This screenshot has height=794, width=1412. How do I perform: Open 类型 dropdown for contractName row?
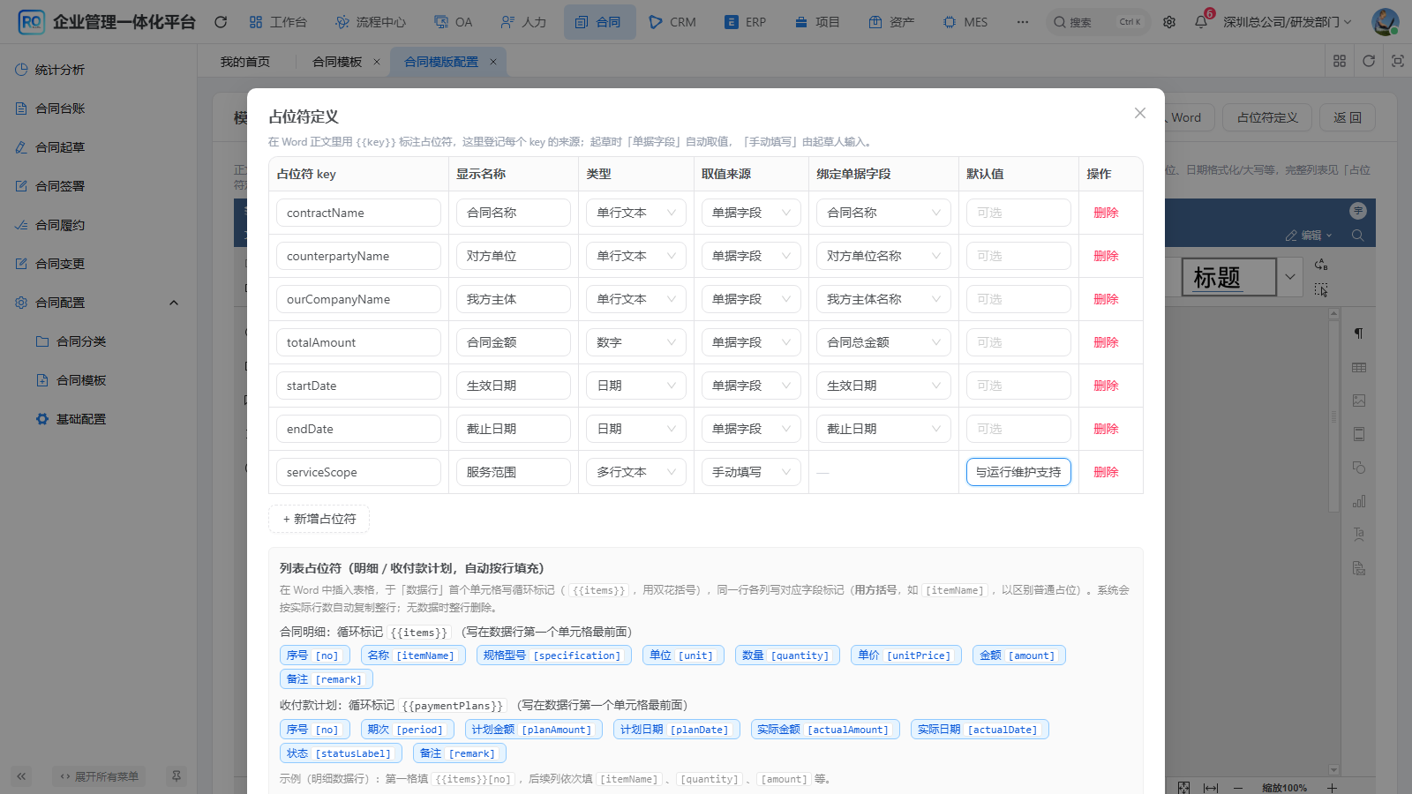click(635, 213)
